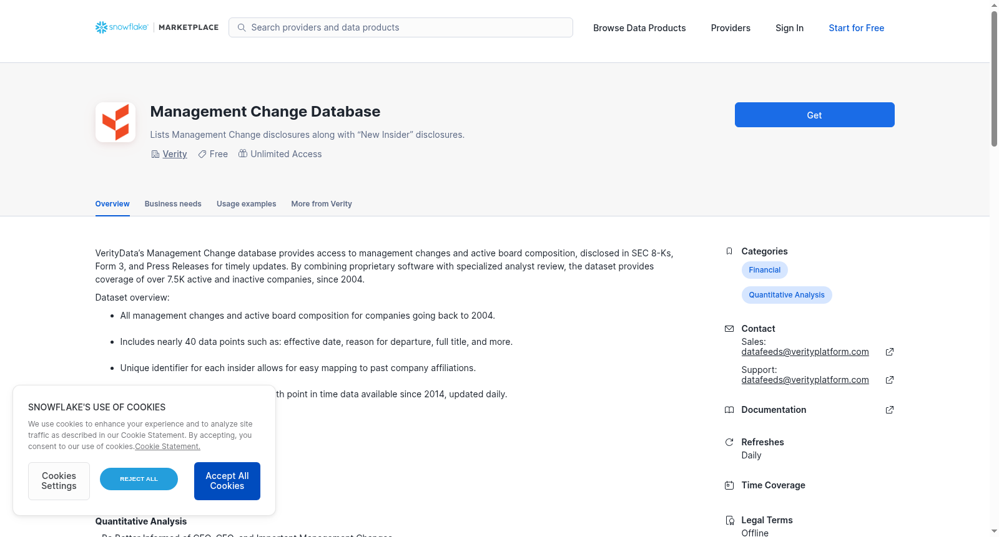Screen dimensions: 999x537
Task: Open Documentation link
Action: (x=774, y=410)
